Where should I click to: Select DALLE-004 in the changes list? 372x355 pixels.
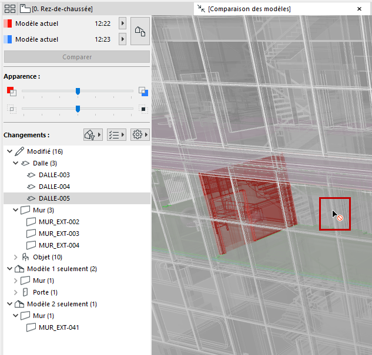pyautogui.click(x=77, y=187)
